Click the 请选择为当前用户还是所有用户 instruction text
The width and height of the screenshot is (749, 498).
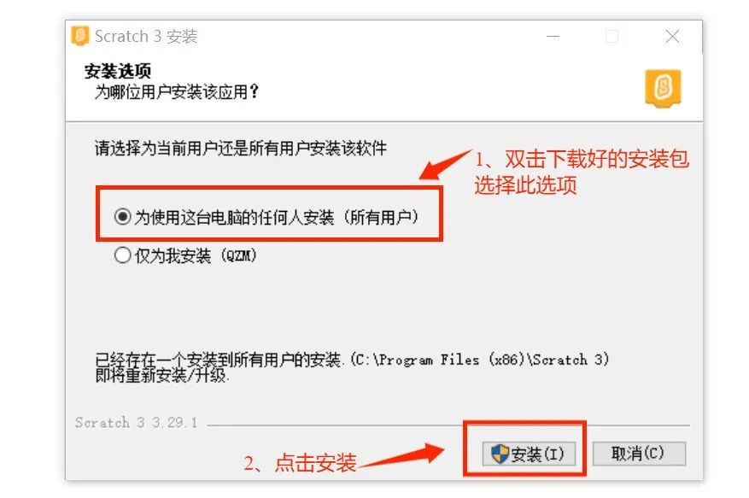coord(241,148)
